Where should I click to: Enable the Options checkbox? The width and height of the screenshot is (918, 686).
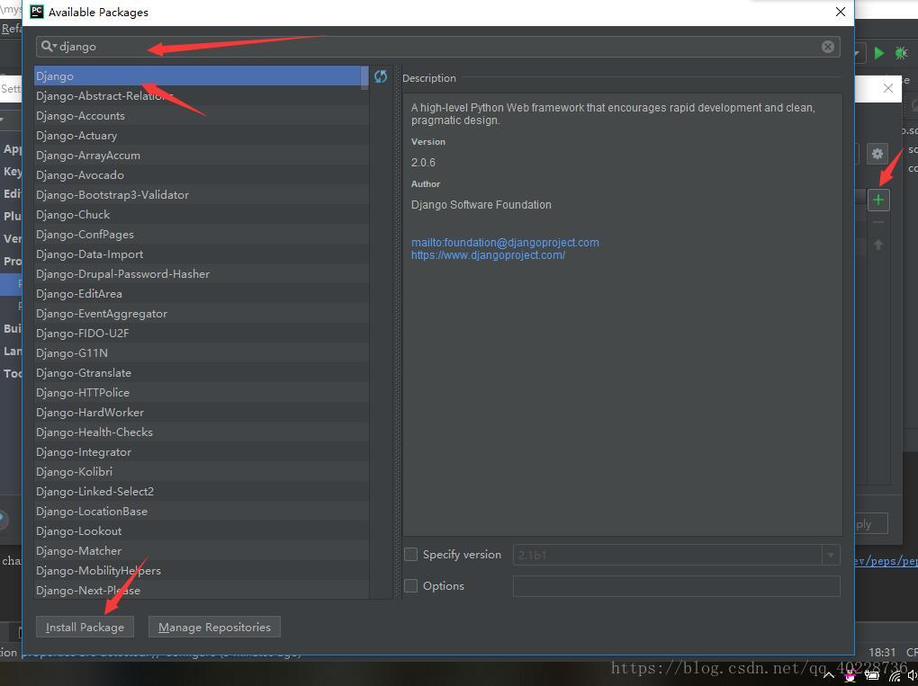point(411,586)
